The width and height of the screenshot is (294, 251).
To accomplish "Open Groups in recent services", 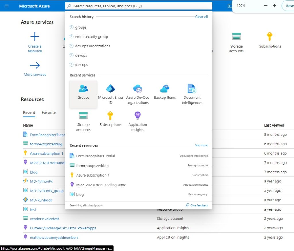I will pyautogui.click(x=83, y=94).
